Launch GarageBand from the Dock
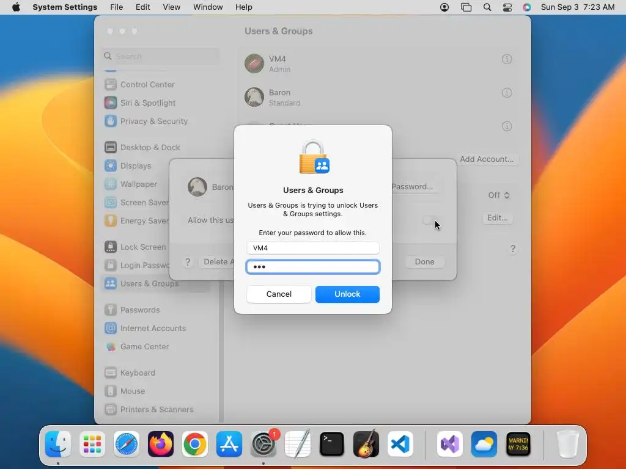The width and height of the screenshot is (626, 469). point(366,444)
